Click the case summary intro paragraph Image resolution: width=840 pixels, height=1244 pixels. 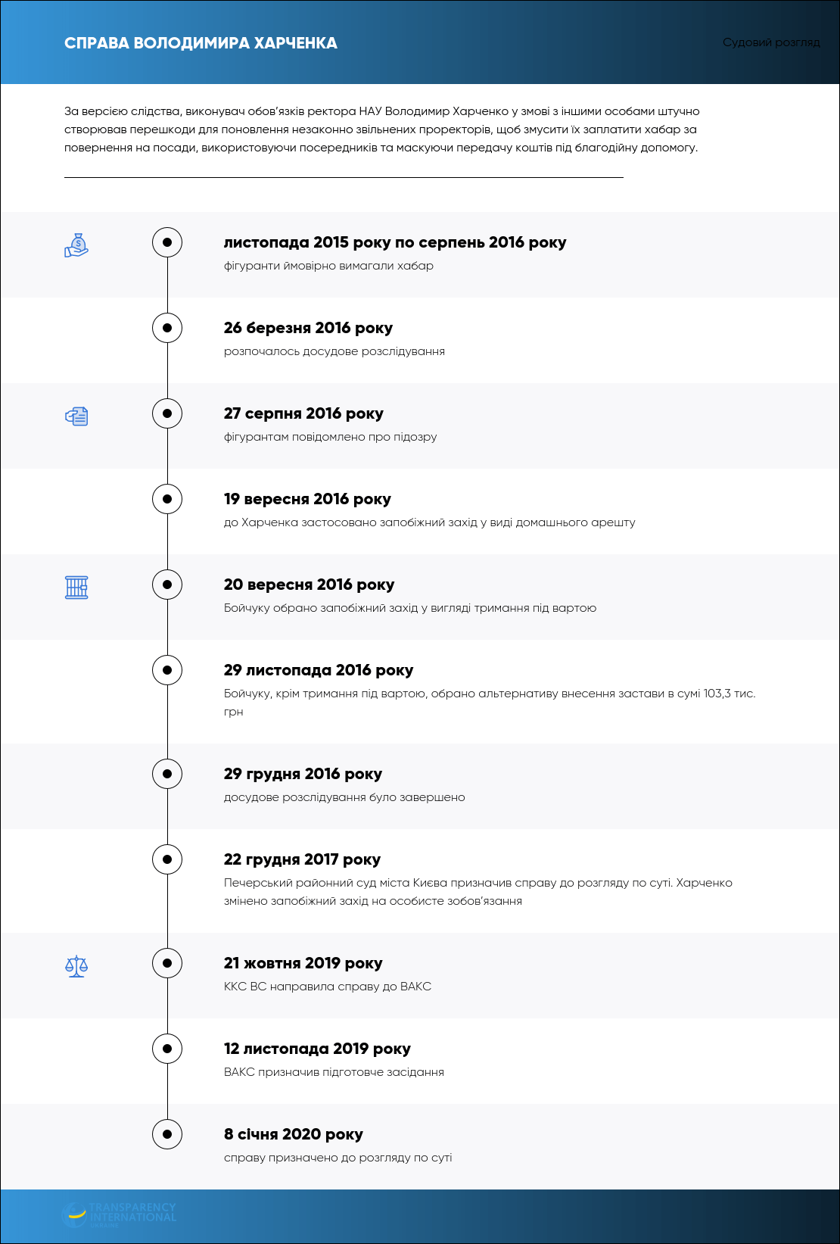[x=382, y=129]
